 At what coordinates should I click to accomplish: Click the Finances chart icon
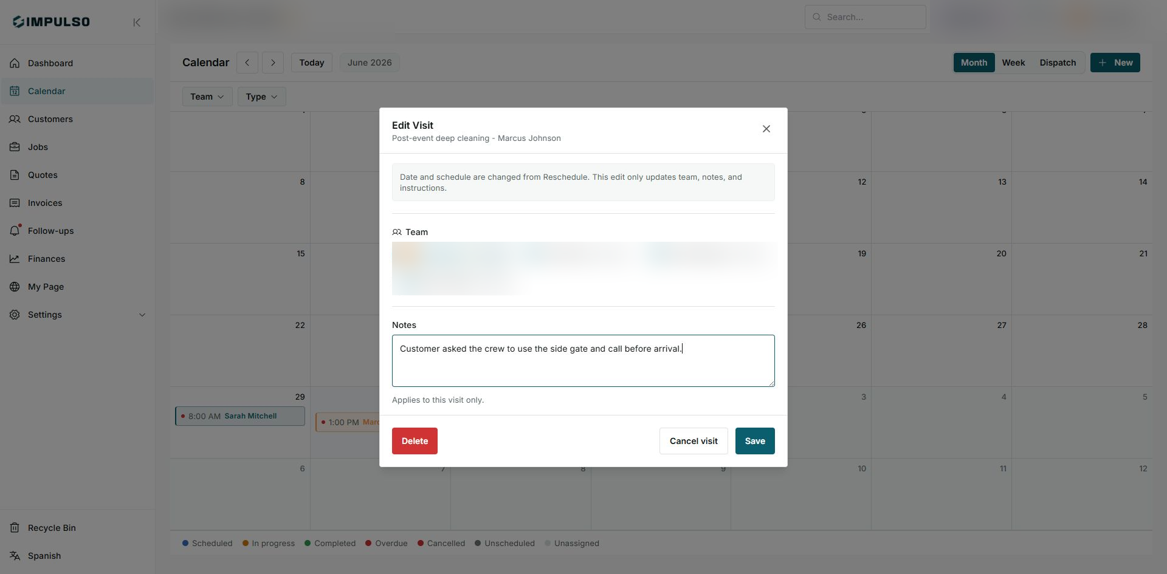(15, 259)
